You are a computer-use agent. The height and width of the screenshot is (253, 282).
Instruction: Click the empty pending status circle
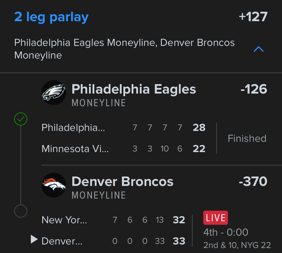click(x=21, y=211)
